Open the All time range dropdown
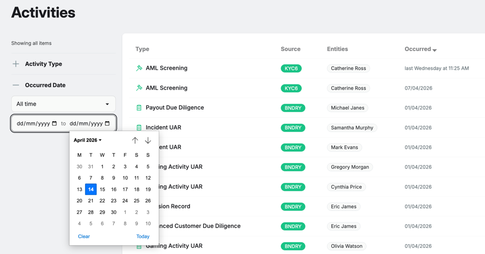The image size is (485, 254). coord(63,104)
